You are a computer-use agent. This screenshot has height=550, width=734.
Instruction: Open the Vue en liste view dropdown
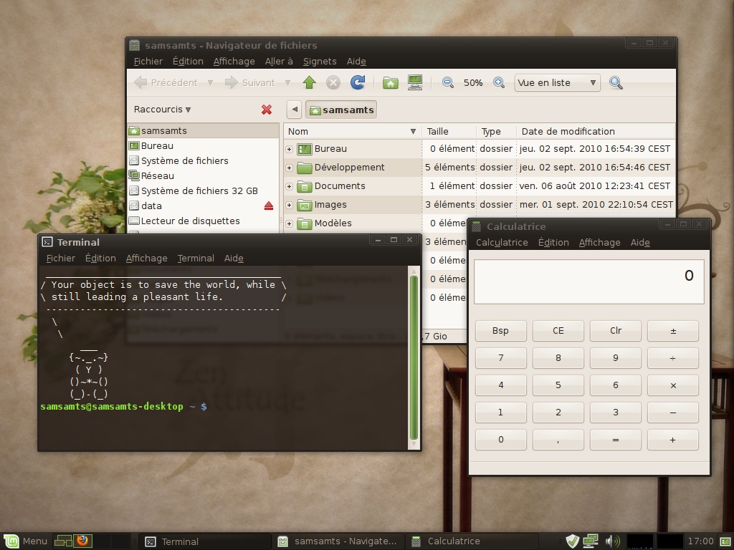(557, 83)
